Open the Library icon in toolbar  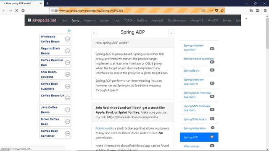[x=251, y=10]
